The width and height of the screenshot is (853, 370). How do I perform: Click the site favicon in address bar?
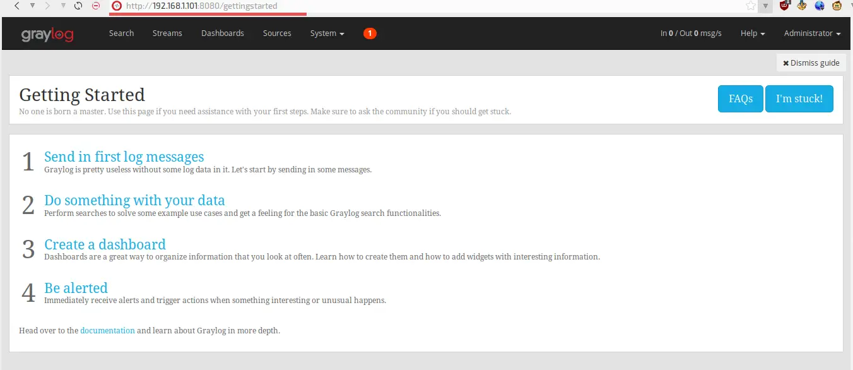116,6
